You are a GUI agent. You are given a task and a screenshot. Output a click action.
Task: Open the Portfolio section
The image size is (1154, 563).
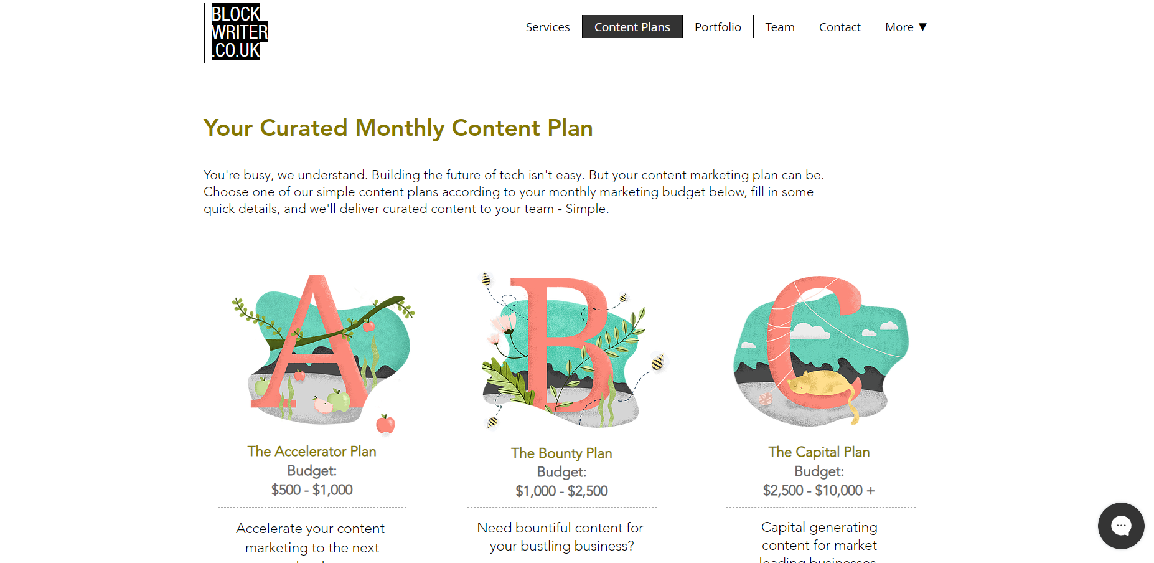[x=718, y=27]
